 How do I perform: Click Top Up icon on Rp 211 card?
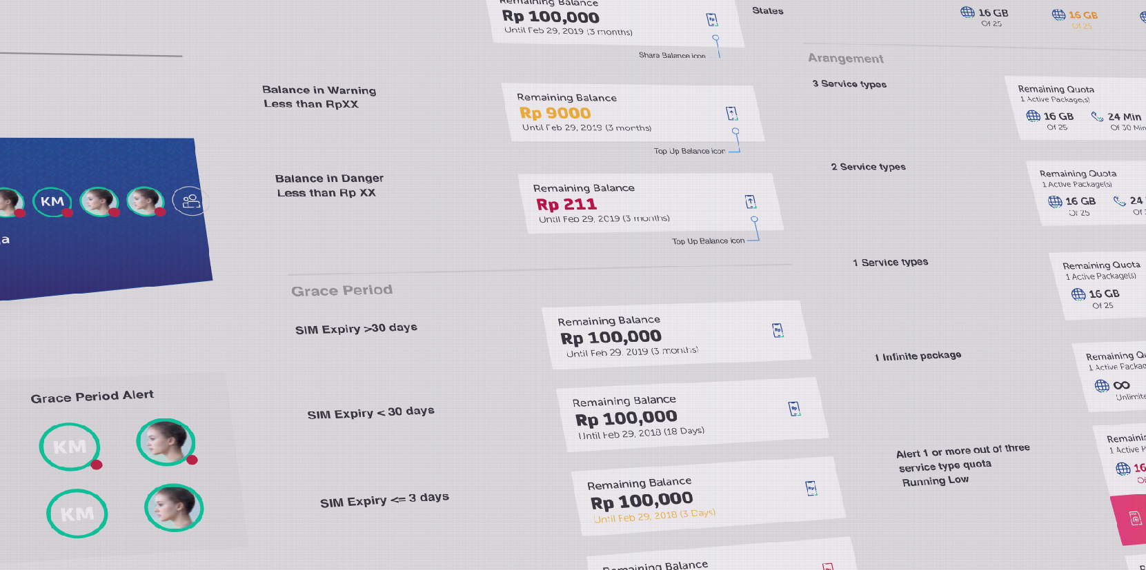pos(750,201)
